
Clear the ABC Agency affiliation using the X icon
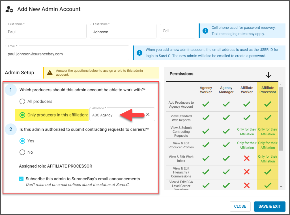click(x=148, y=115)
